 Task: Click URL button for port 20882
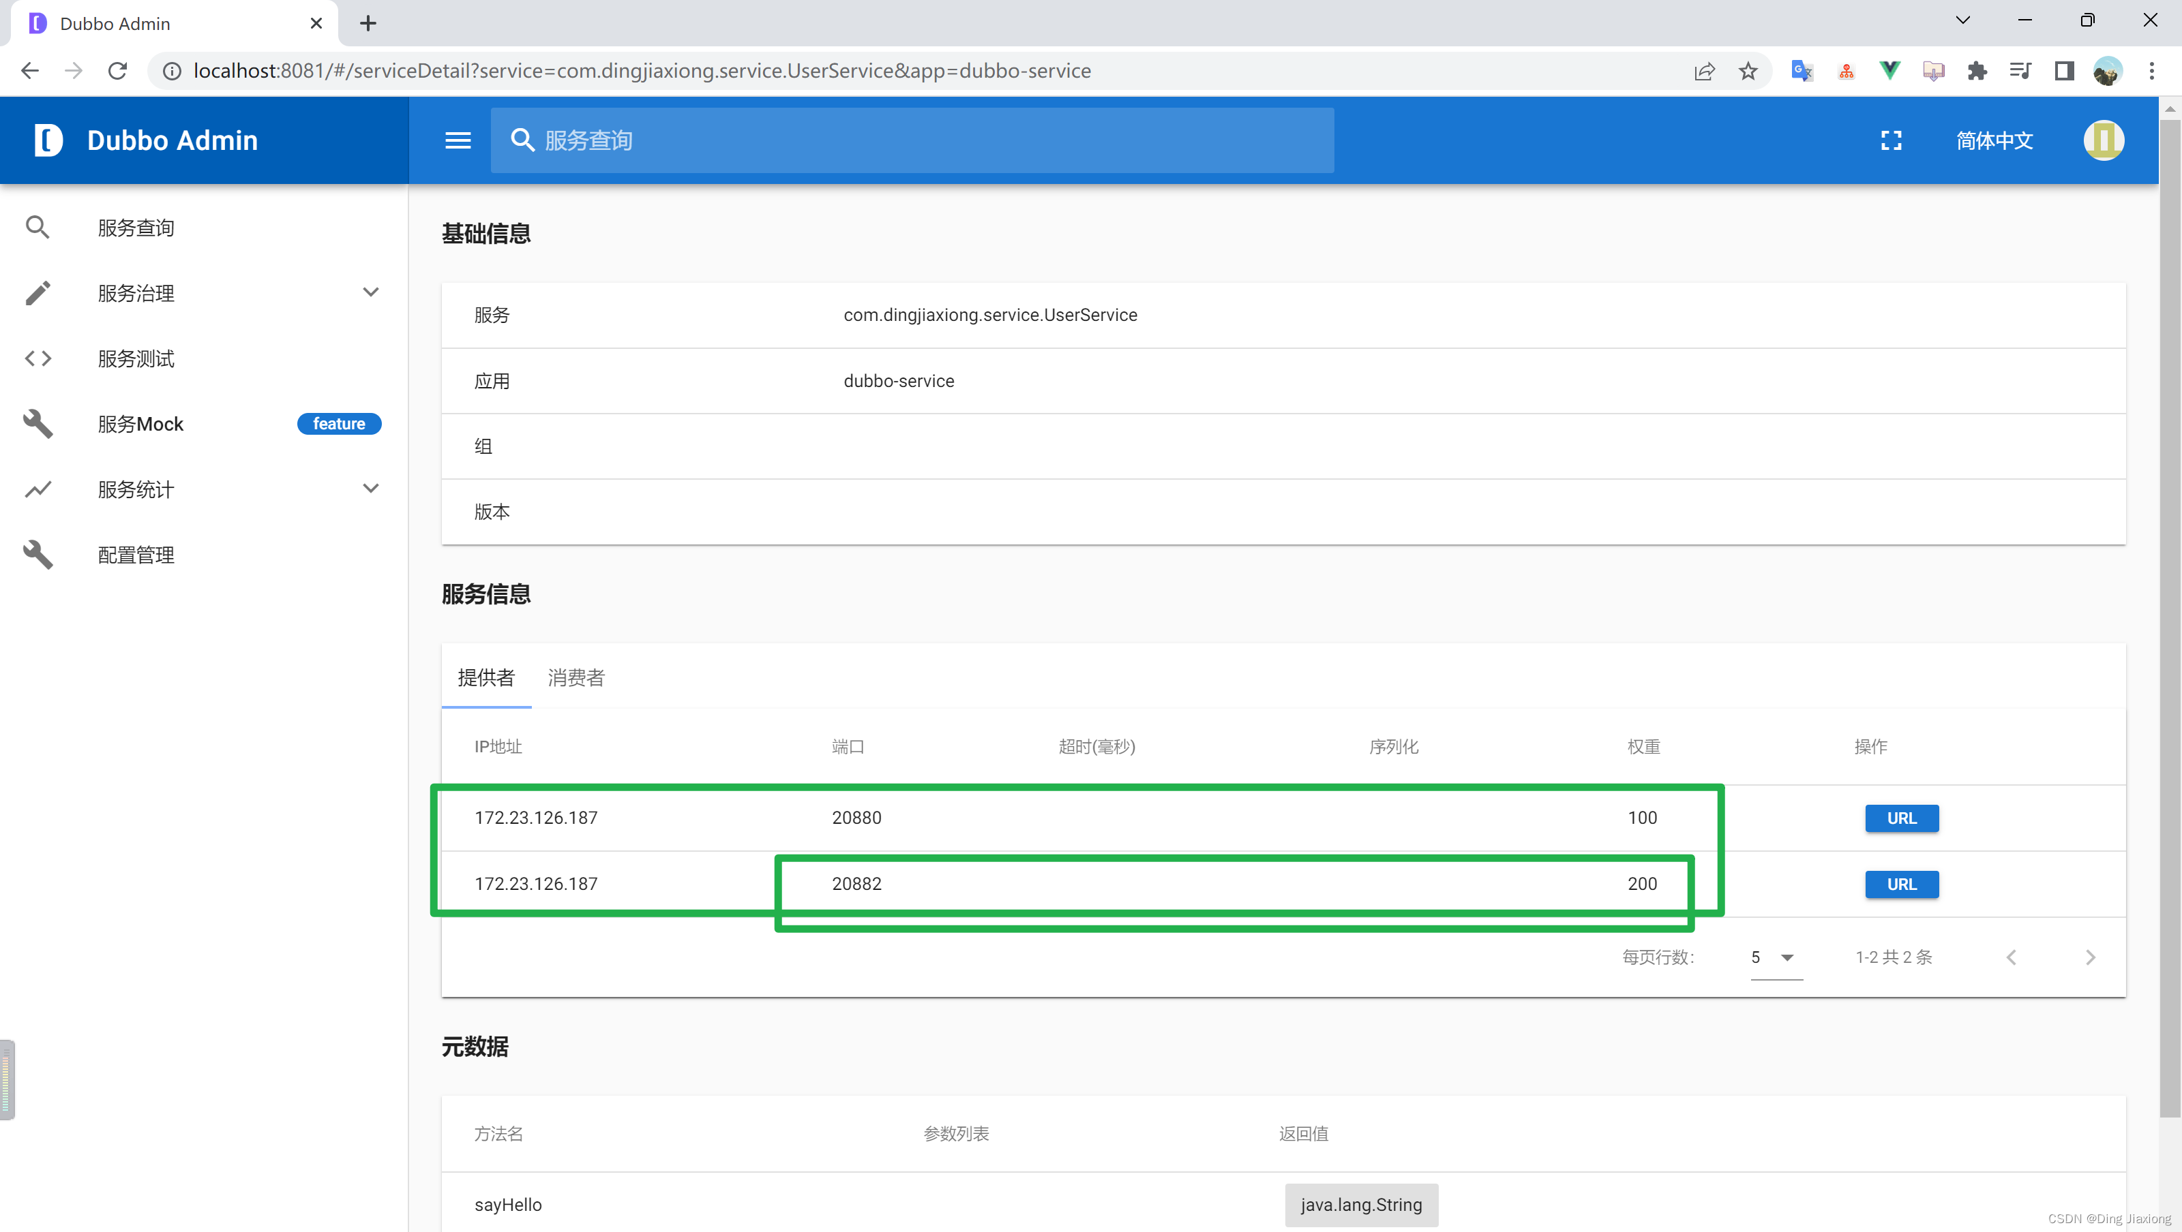pos(1902,883)
